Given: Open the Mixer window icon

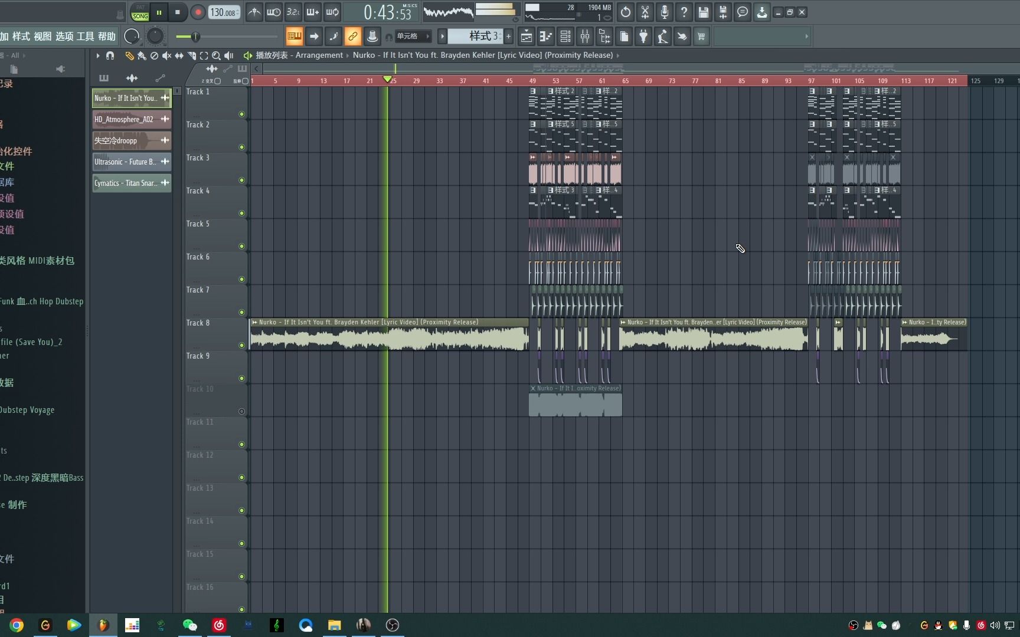Looking at the screenshot, I should coord(584,37).
